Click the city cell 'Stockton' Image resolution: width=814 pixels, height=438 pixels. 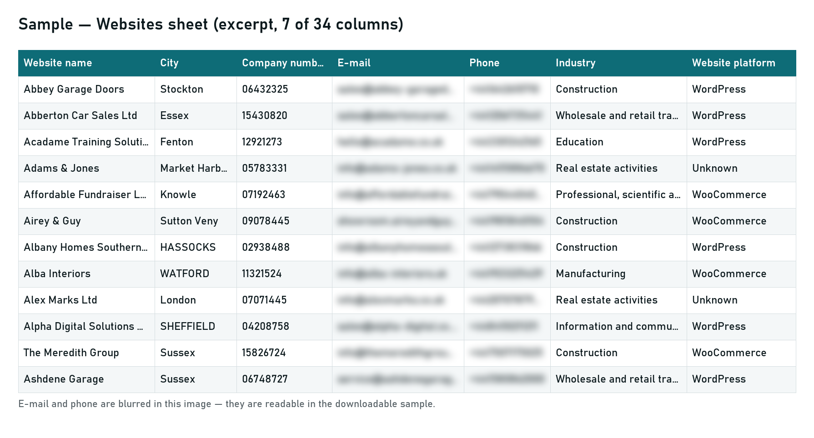[x=196, y=90]
